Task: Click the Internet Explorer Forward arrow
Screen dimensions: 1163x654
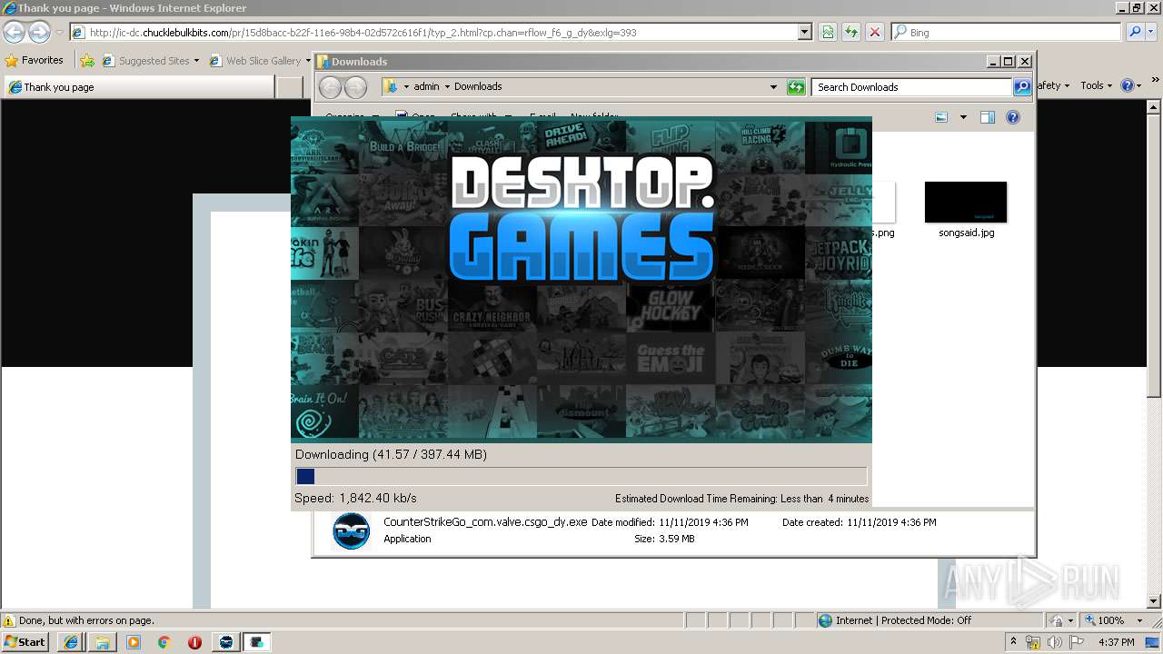Action: click(39, 33)
